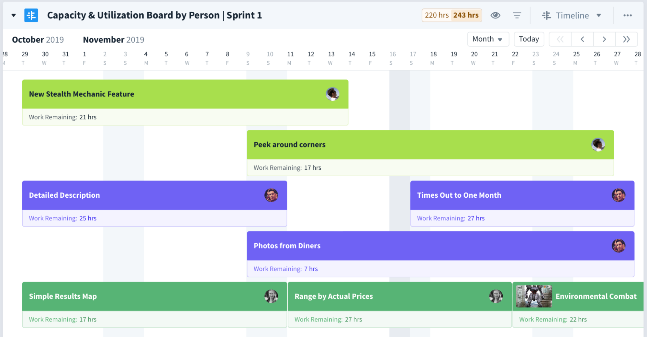Image resolution: width=647 pixels, height=337 pixels.
Task: Click the double-arrow jump-back control
Action: tap(560, 39)
